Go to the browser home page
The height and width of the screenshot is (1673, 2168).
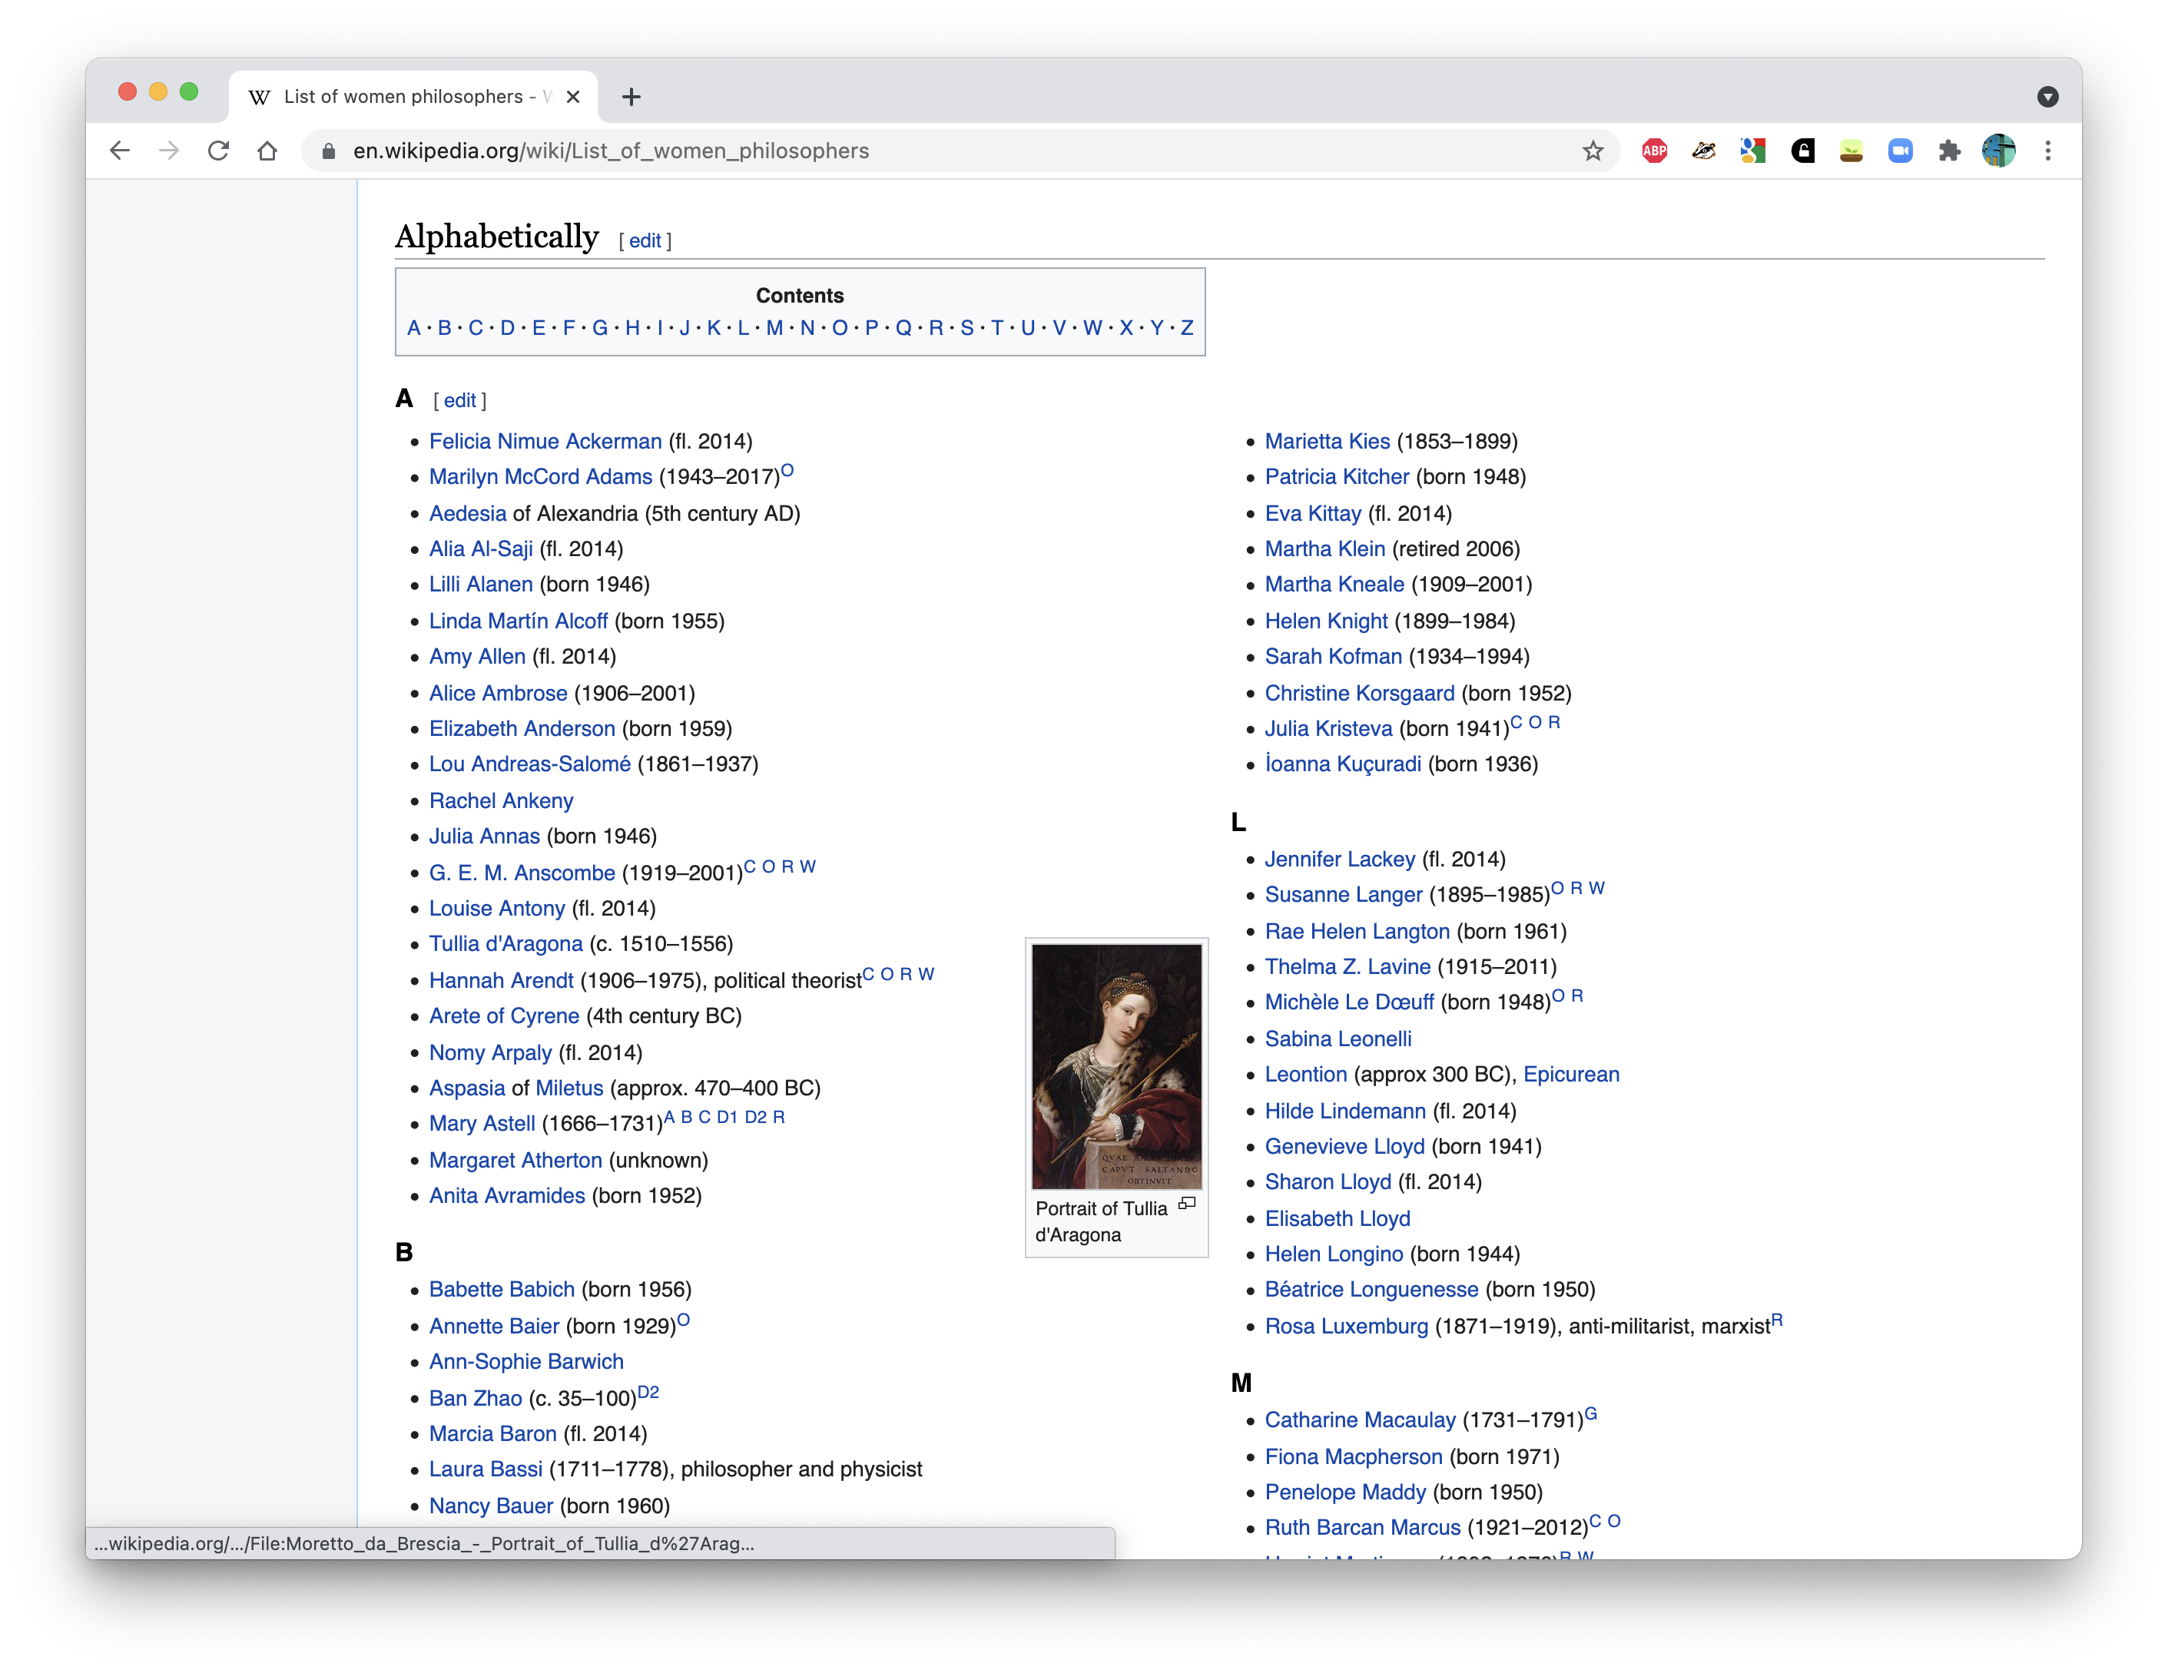click(267, 151)
